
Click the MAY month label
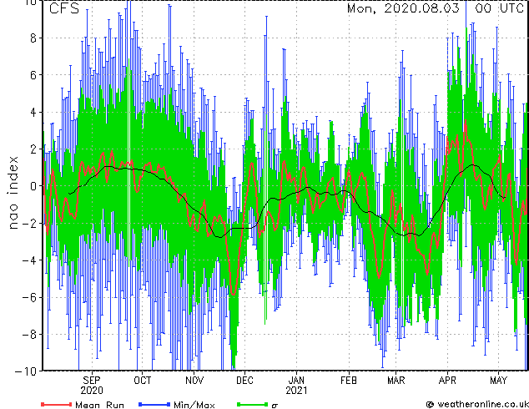tap(498, 381)
